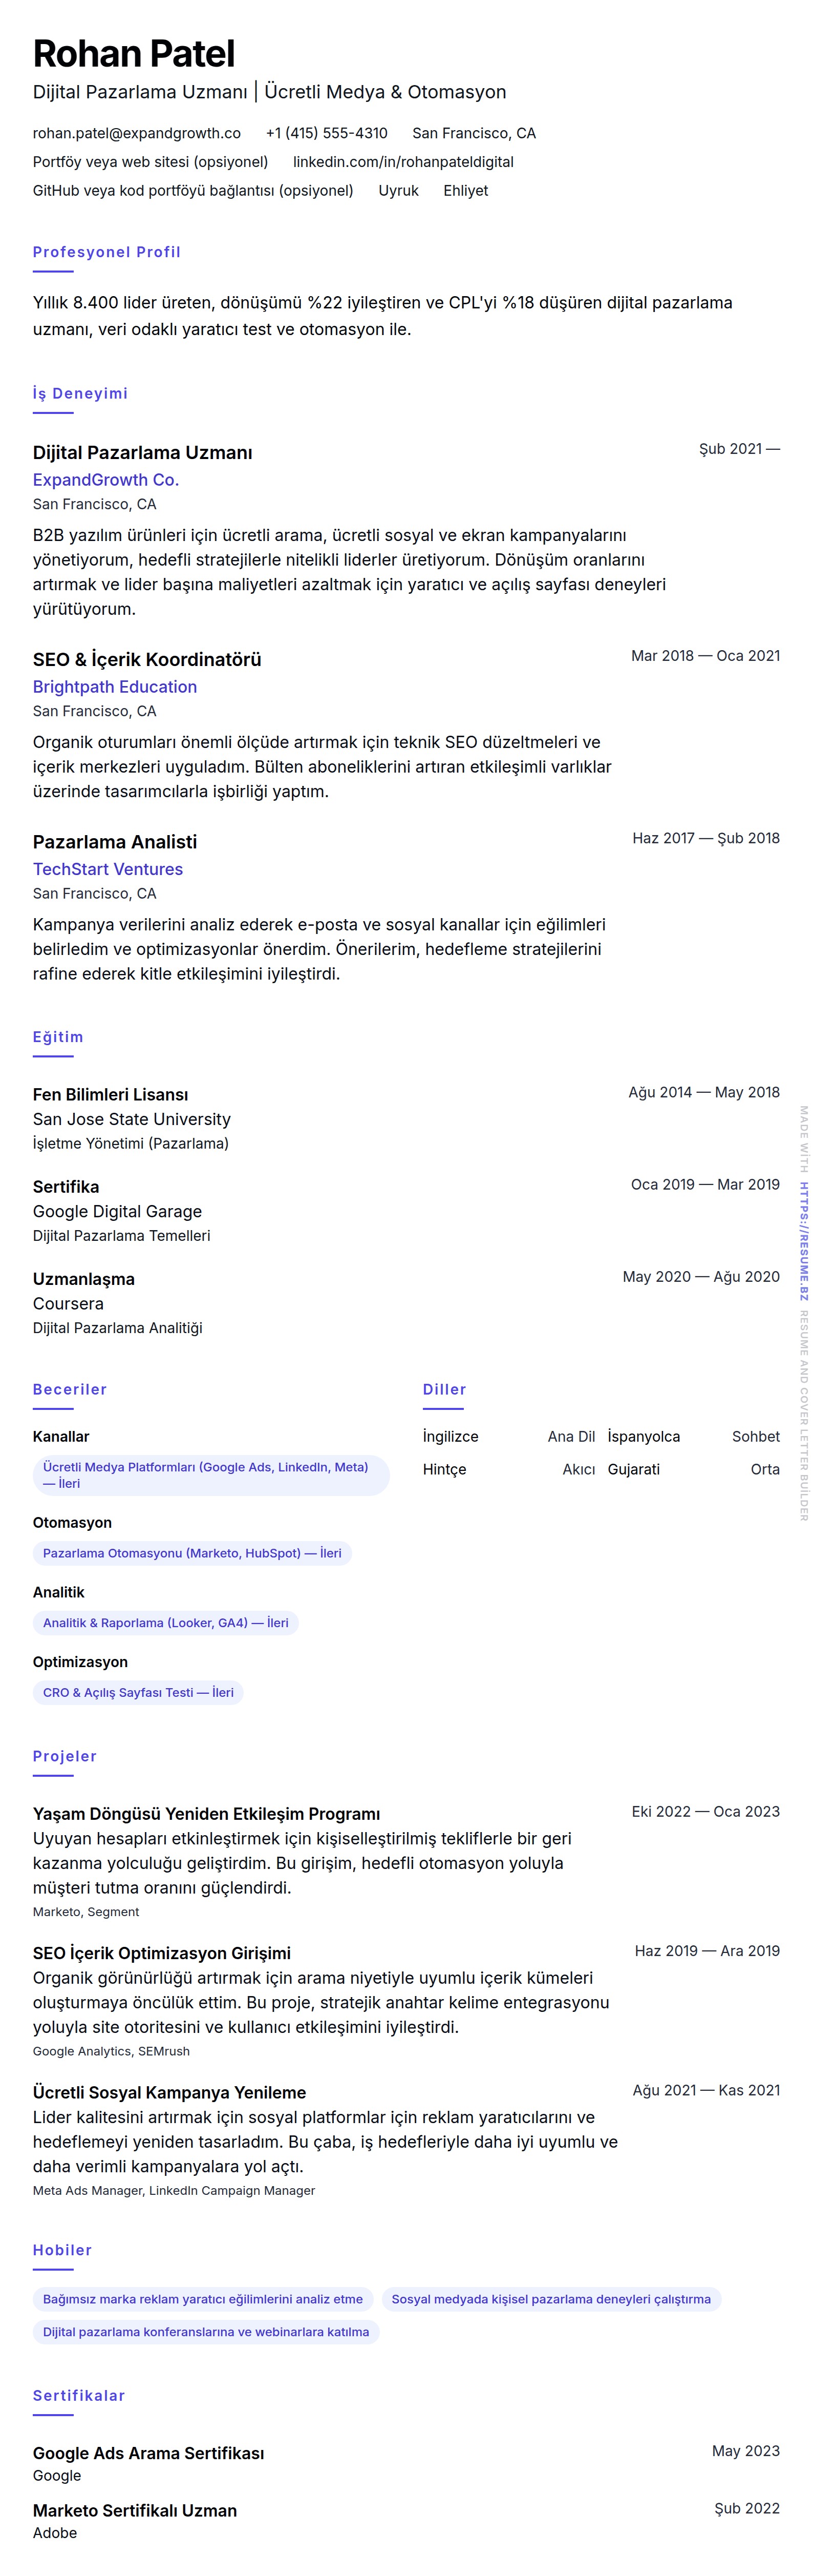Click the GitHub veya kod portföyü bağlantısı text

tap(193, 191)
